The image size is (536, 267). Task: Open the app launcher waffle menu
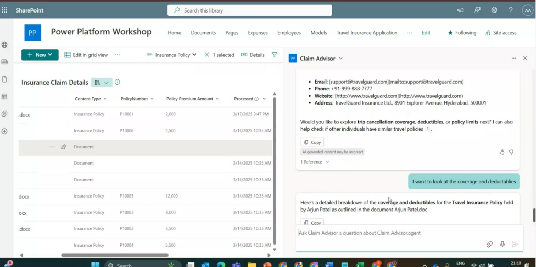[4, 10]
